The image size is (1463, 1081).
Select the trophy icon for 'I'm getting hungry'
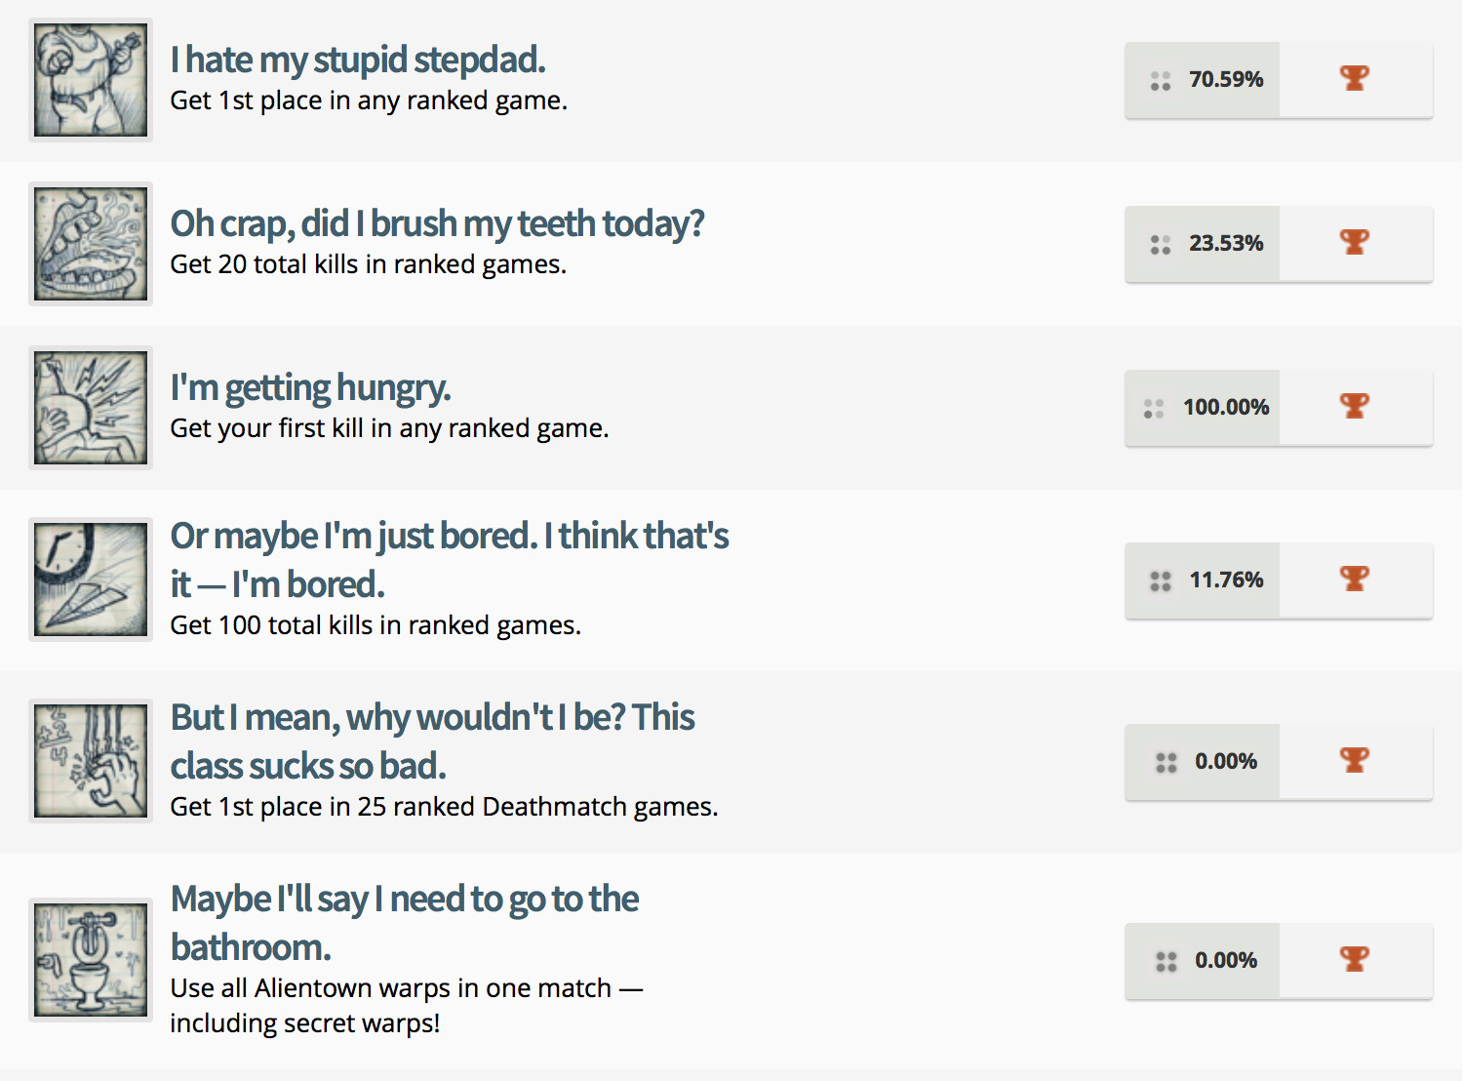coord(1356,407)
